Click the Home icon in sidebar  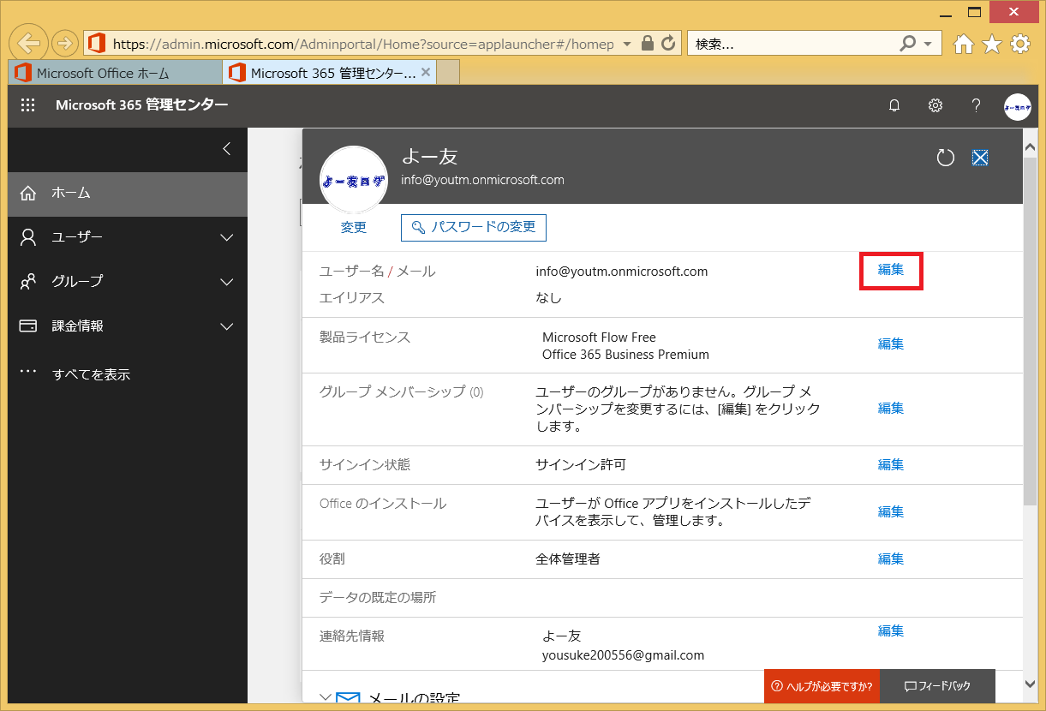tap(28, 194)
